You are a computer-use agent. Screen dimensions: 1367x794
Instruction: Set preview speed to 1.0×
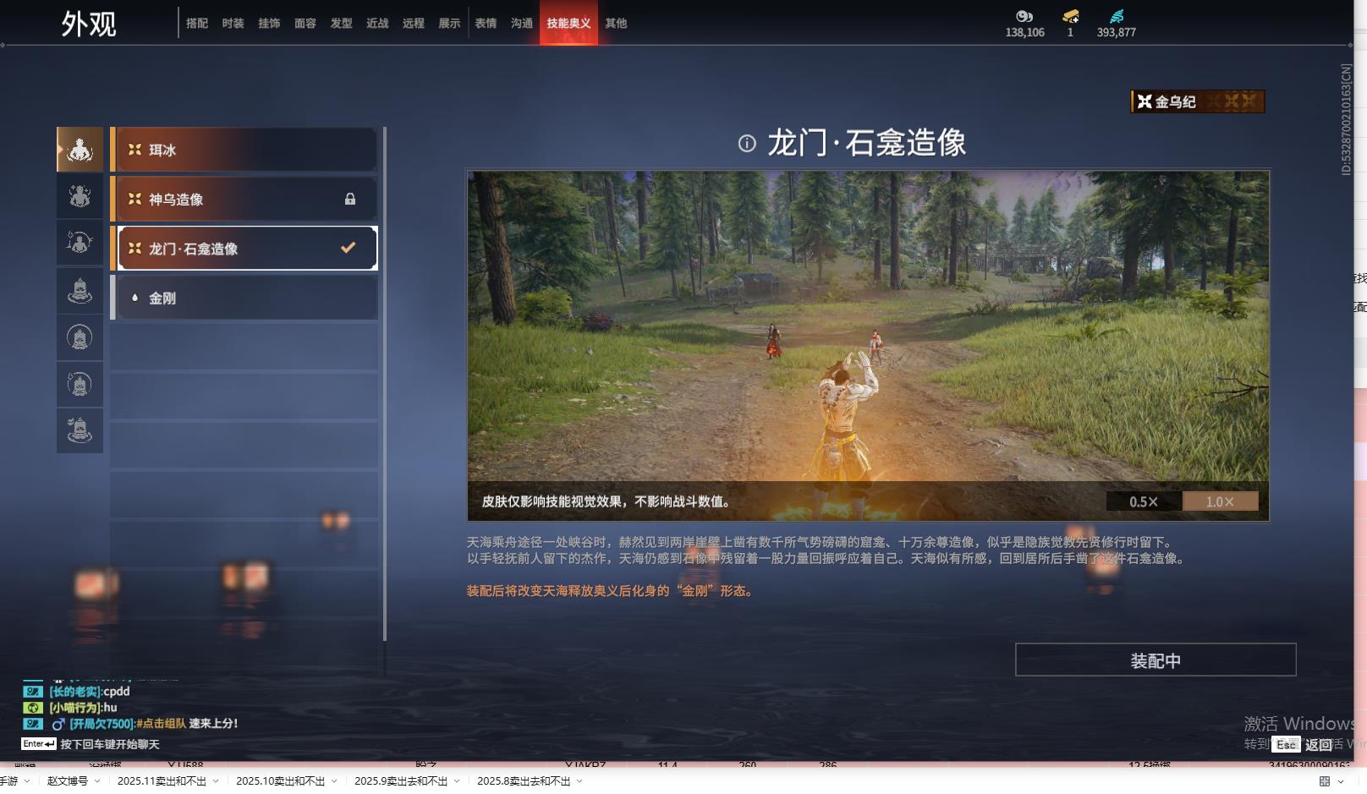pos(1220,501)
